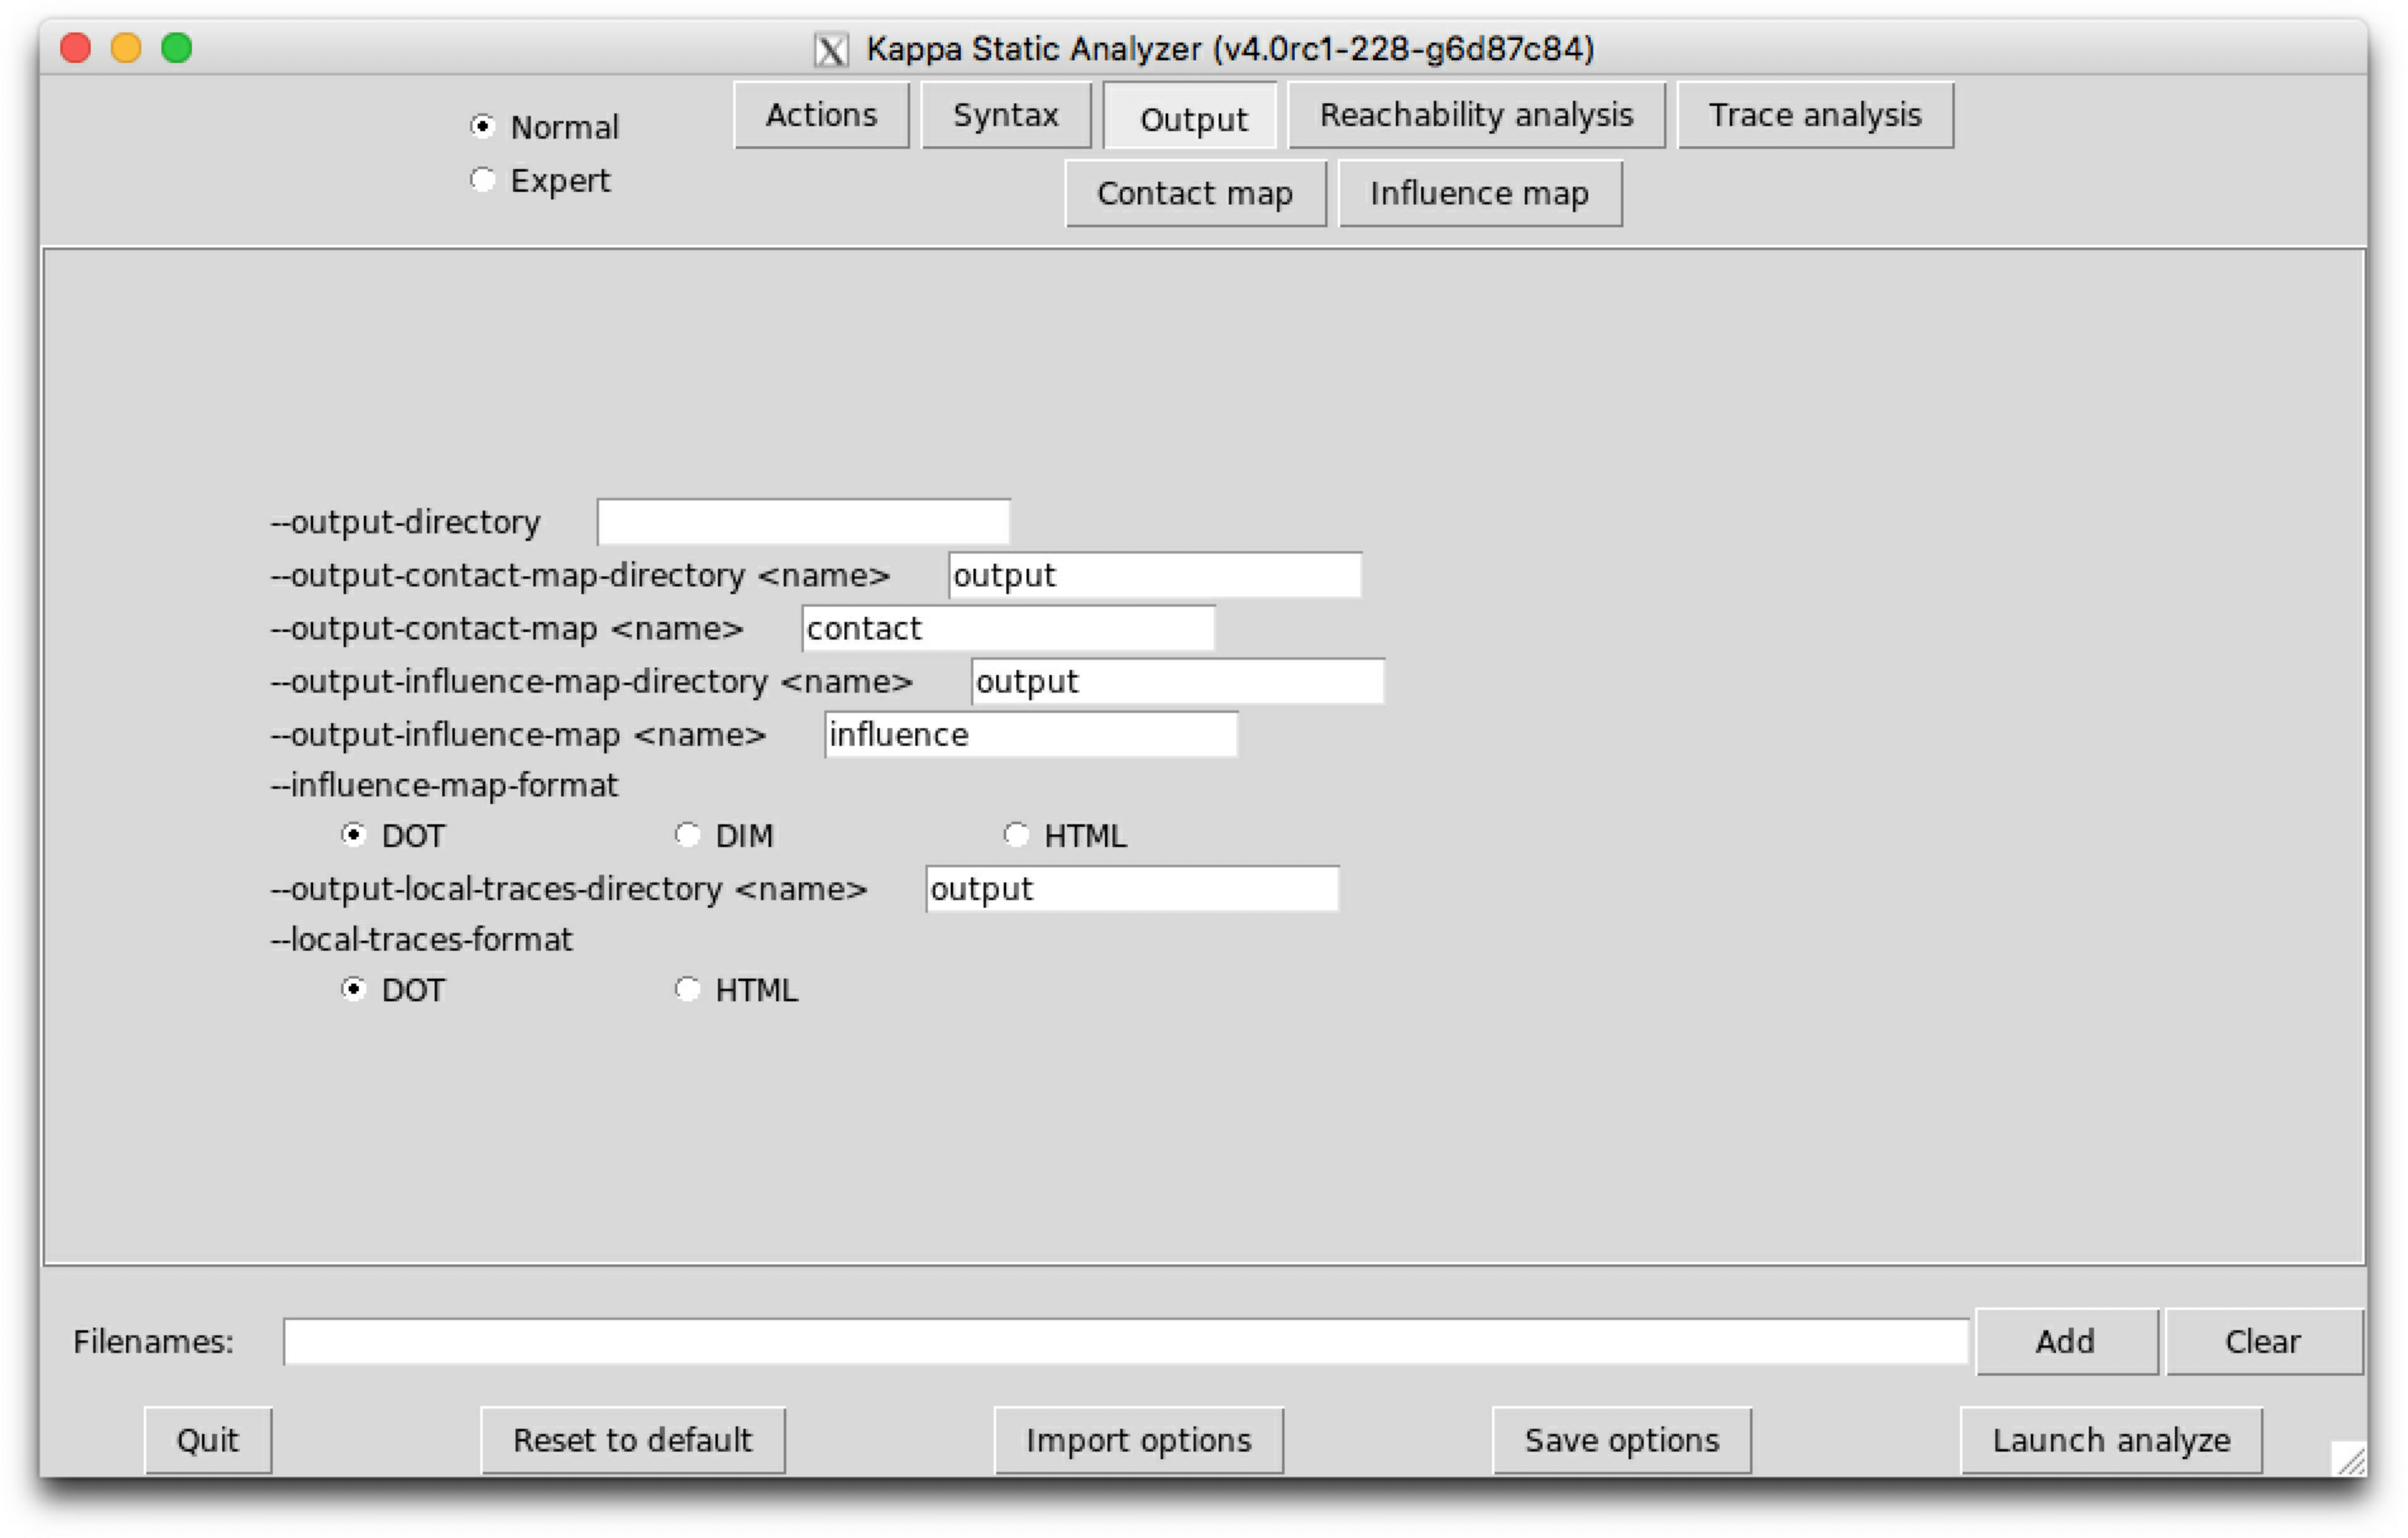Click the --influence-map-format label
Screen dimensions: 2408x1538
pyautogui.click(x=445, y=785)
